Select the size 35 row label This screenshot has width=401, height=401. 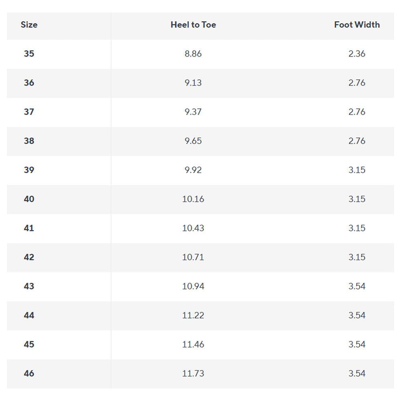click(29, 54)
